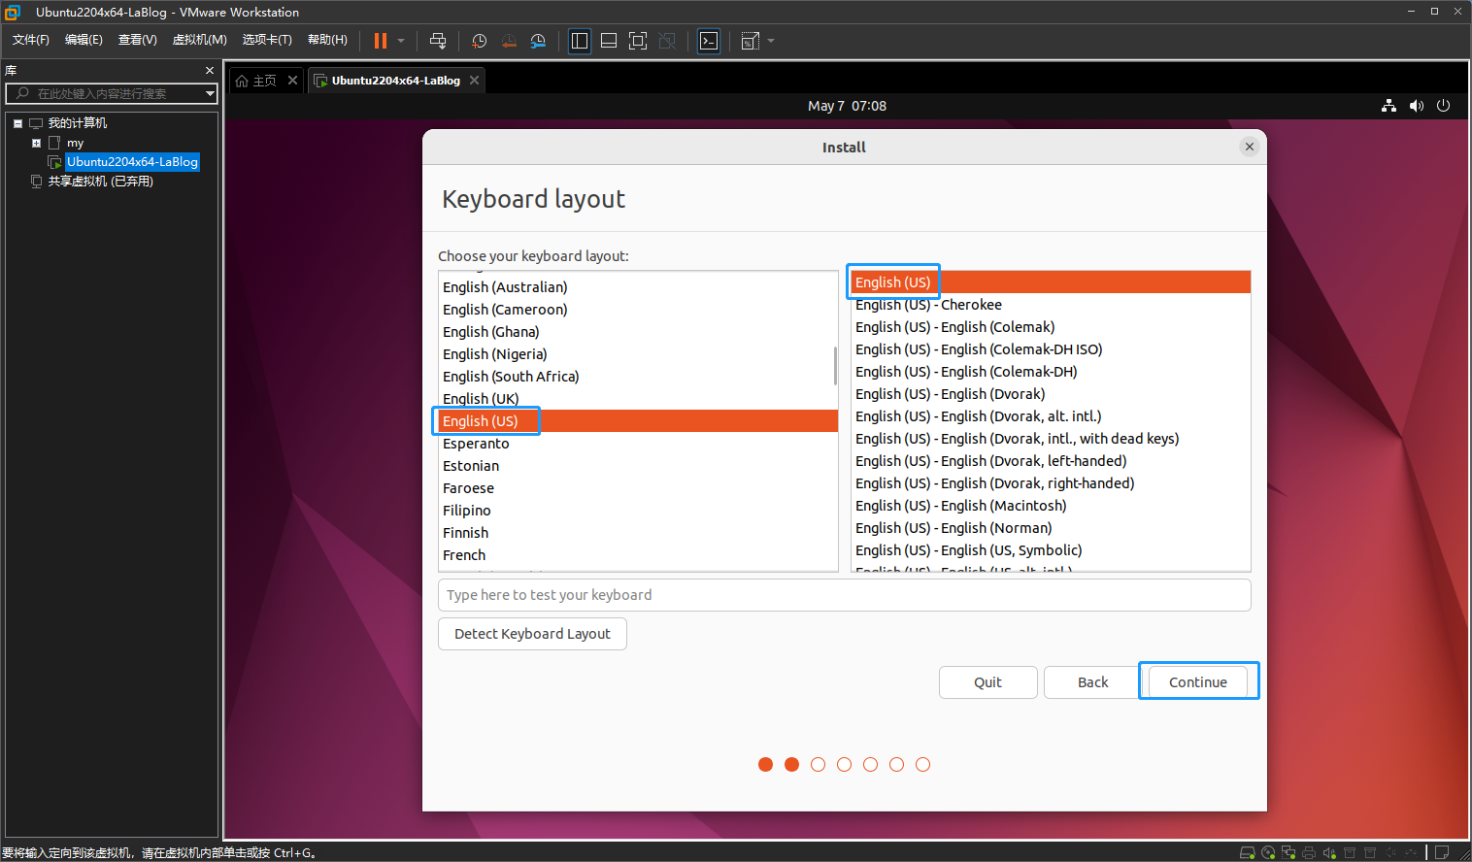Click the Back button
The image size is (1472, 862).
[x=1092, y=682]
